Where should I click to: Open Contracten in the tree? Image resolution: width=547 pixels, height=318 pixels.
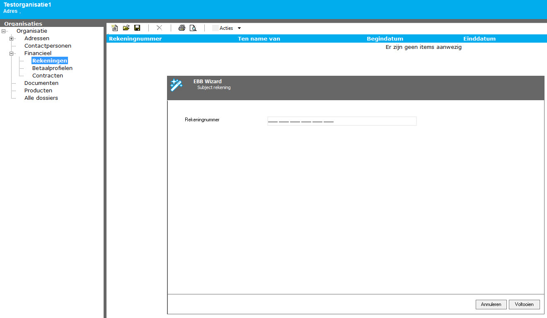(48, 76)
